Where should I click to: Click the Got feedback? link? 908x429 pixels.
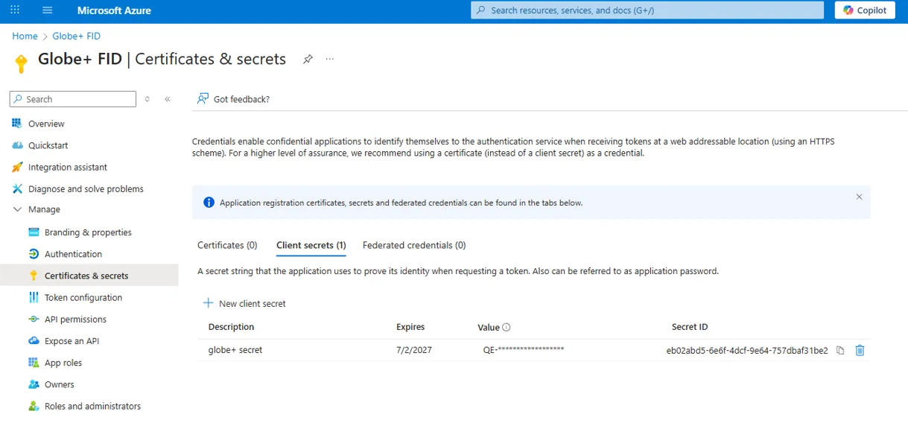click(x=233, y=99)
